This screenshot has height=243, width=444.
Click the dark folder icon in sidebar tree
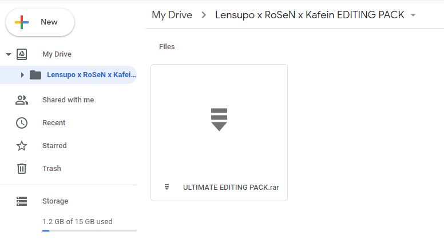[35, 75]
